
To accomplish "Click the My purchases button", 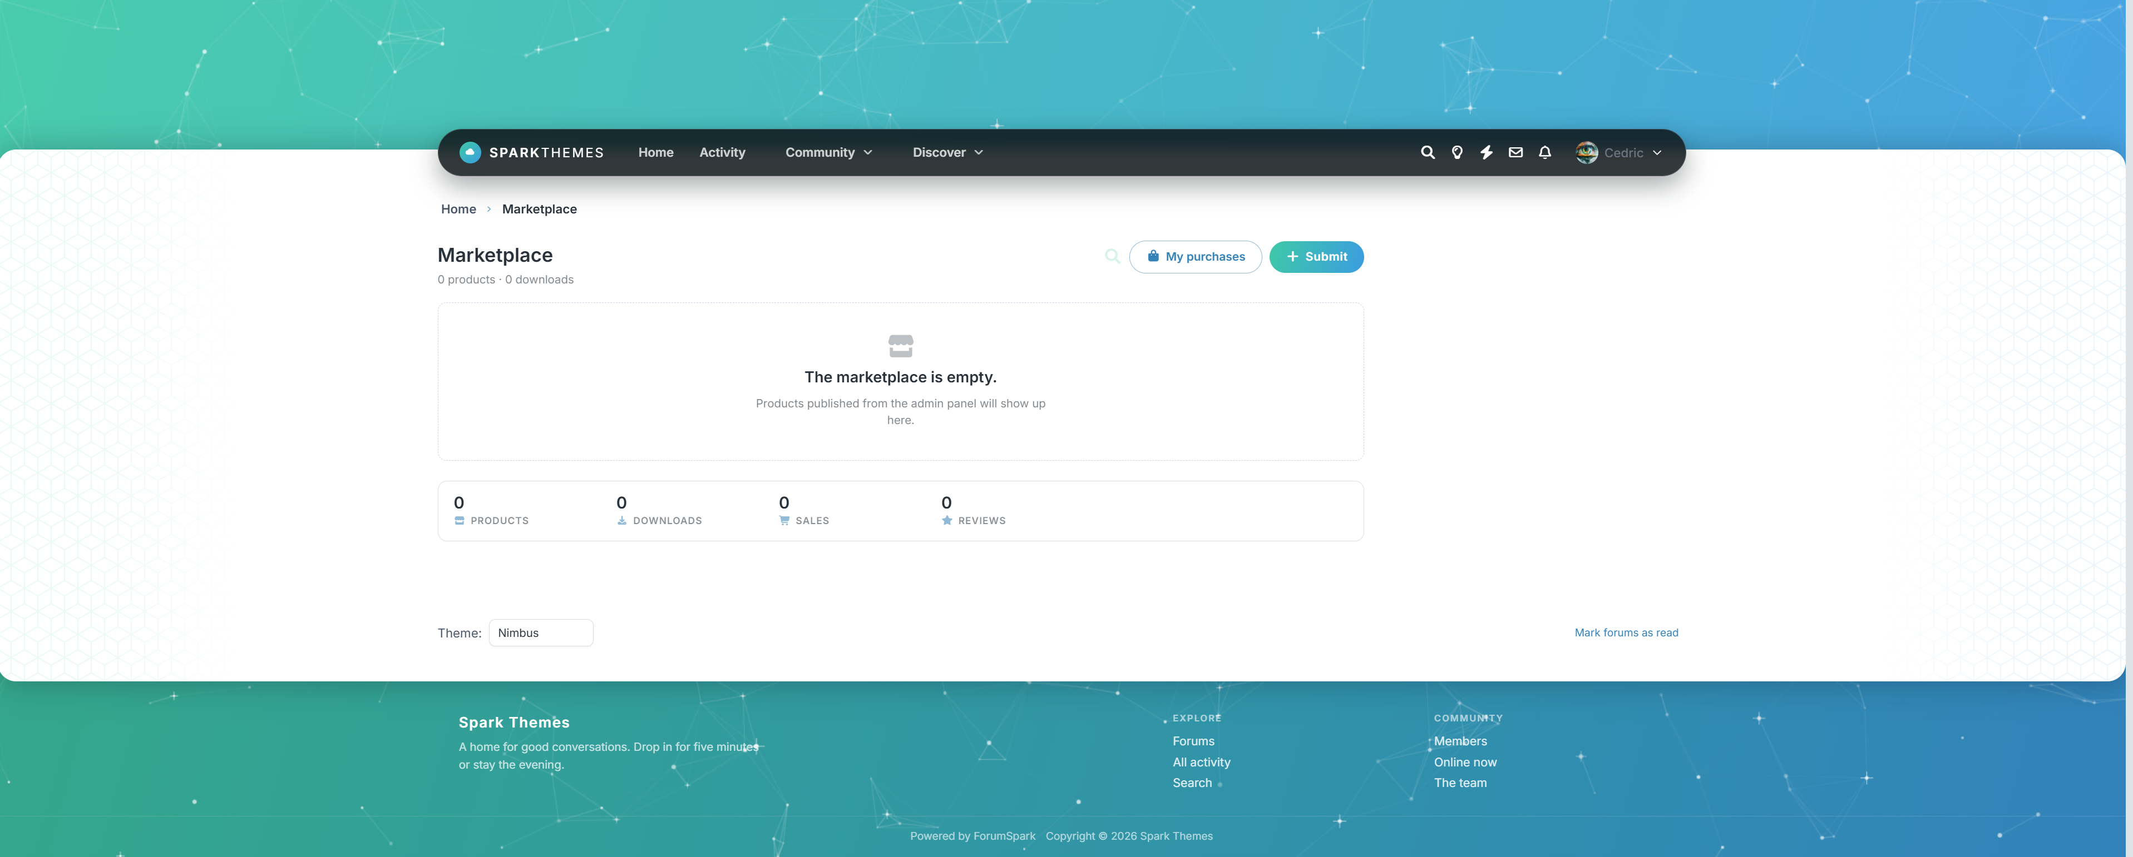I will (x=1195, y=256).
